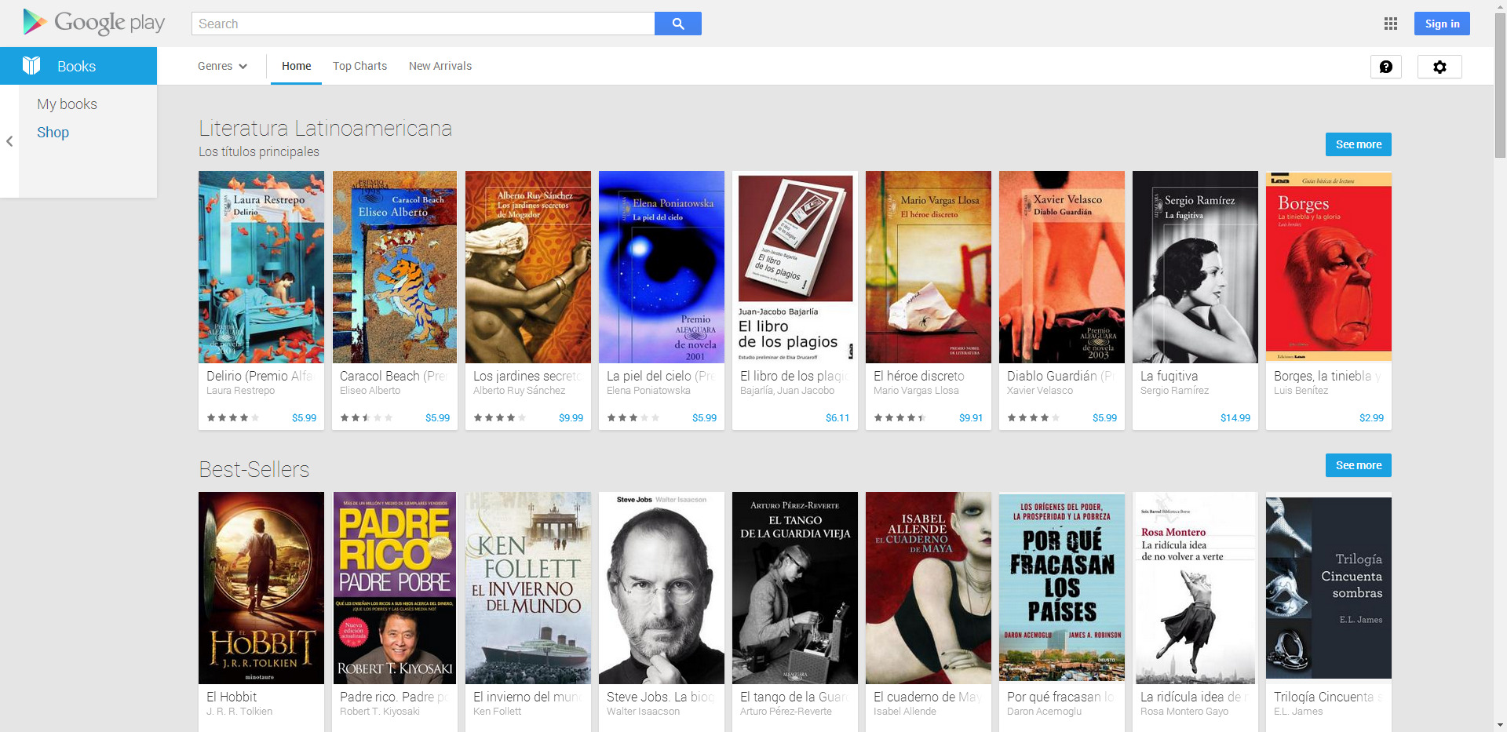This screenshot has height=732, width=1507.
Task: Open My books in the sidebar
Action: (x=67, y=104)
